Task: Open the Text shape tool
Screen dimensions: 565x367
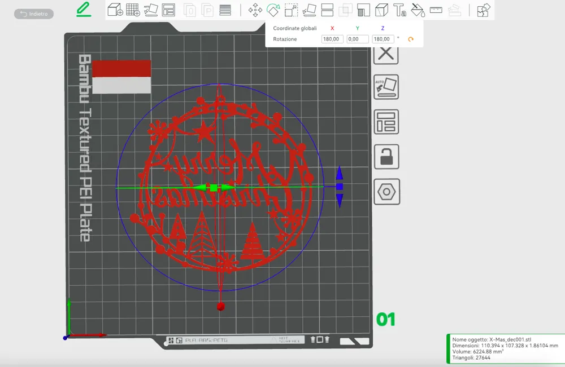Action: pyautogui.click(x=399, y=10)
